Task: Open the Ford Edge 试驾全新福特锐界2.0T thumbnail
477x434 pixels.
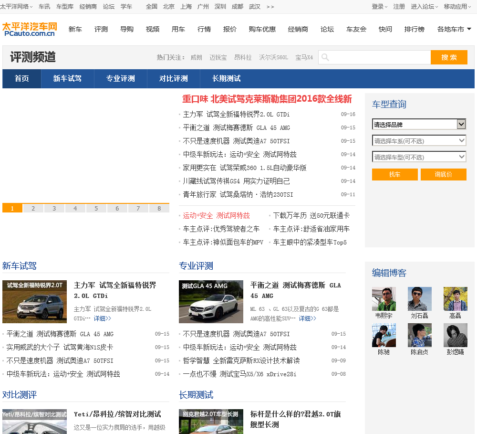Action: pyautogui.click(x=34, y=302)
